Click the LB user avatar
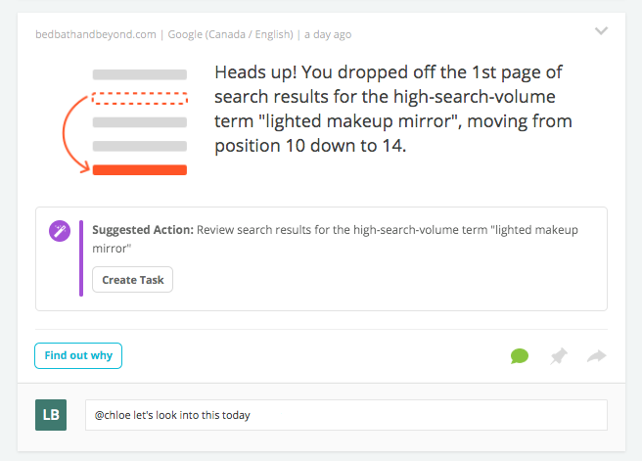Image resolution: width=642 pixels, height=461 pixels. [51, 415]
